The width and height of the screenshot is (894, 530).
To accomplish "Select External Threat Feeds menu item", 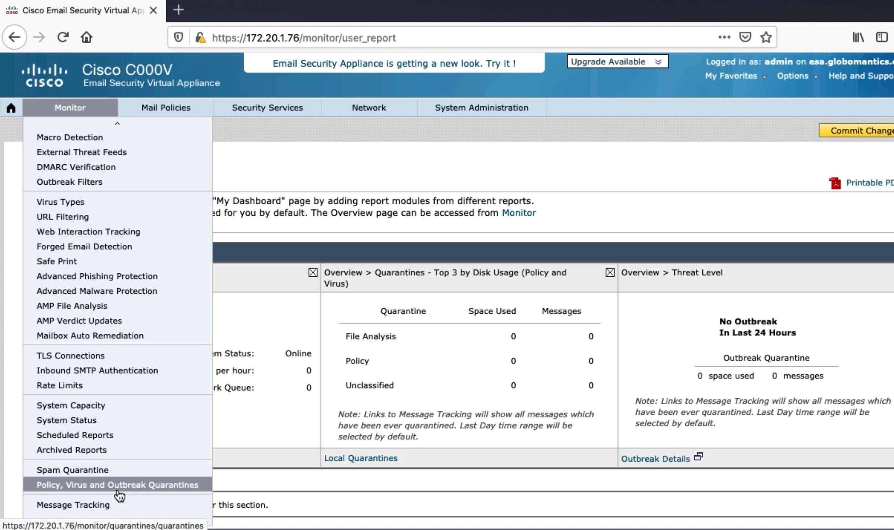I will click(82, 152).
